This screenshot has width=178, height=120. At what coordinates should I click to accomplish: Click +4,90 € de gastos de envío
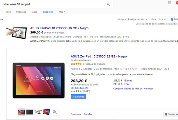pyautogui.click(x=84, y=85)
